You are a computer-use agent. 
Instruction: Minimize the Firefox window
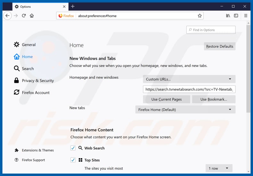[x=222, y=6]
